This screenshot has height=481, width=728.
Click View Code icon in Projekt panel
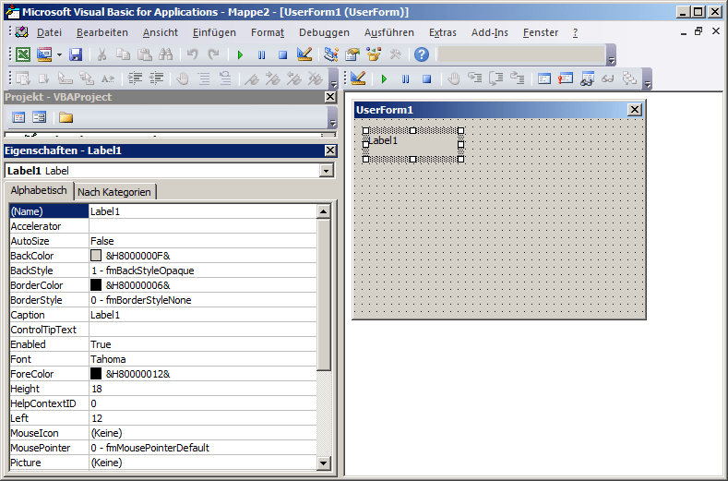(x=18, y=117)
